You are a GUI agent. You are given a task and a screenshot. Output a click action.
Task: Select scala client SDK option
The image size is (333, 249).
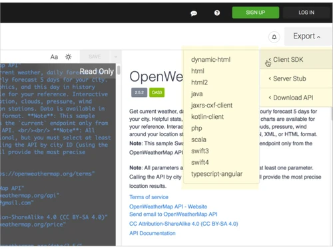coord(198,139)
